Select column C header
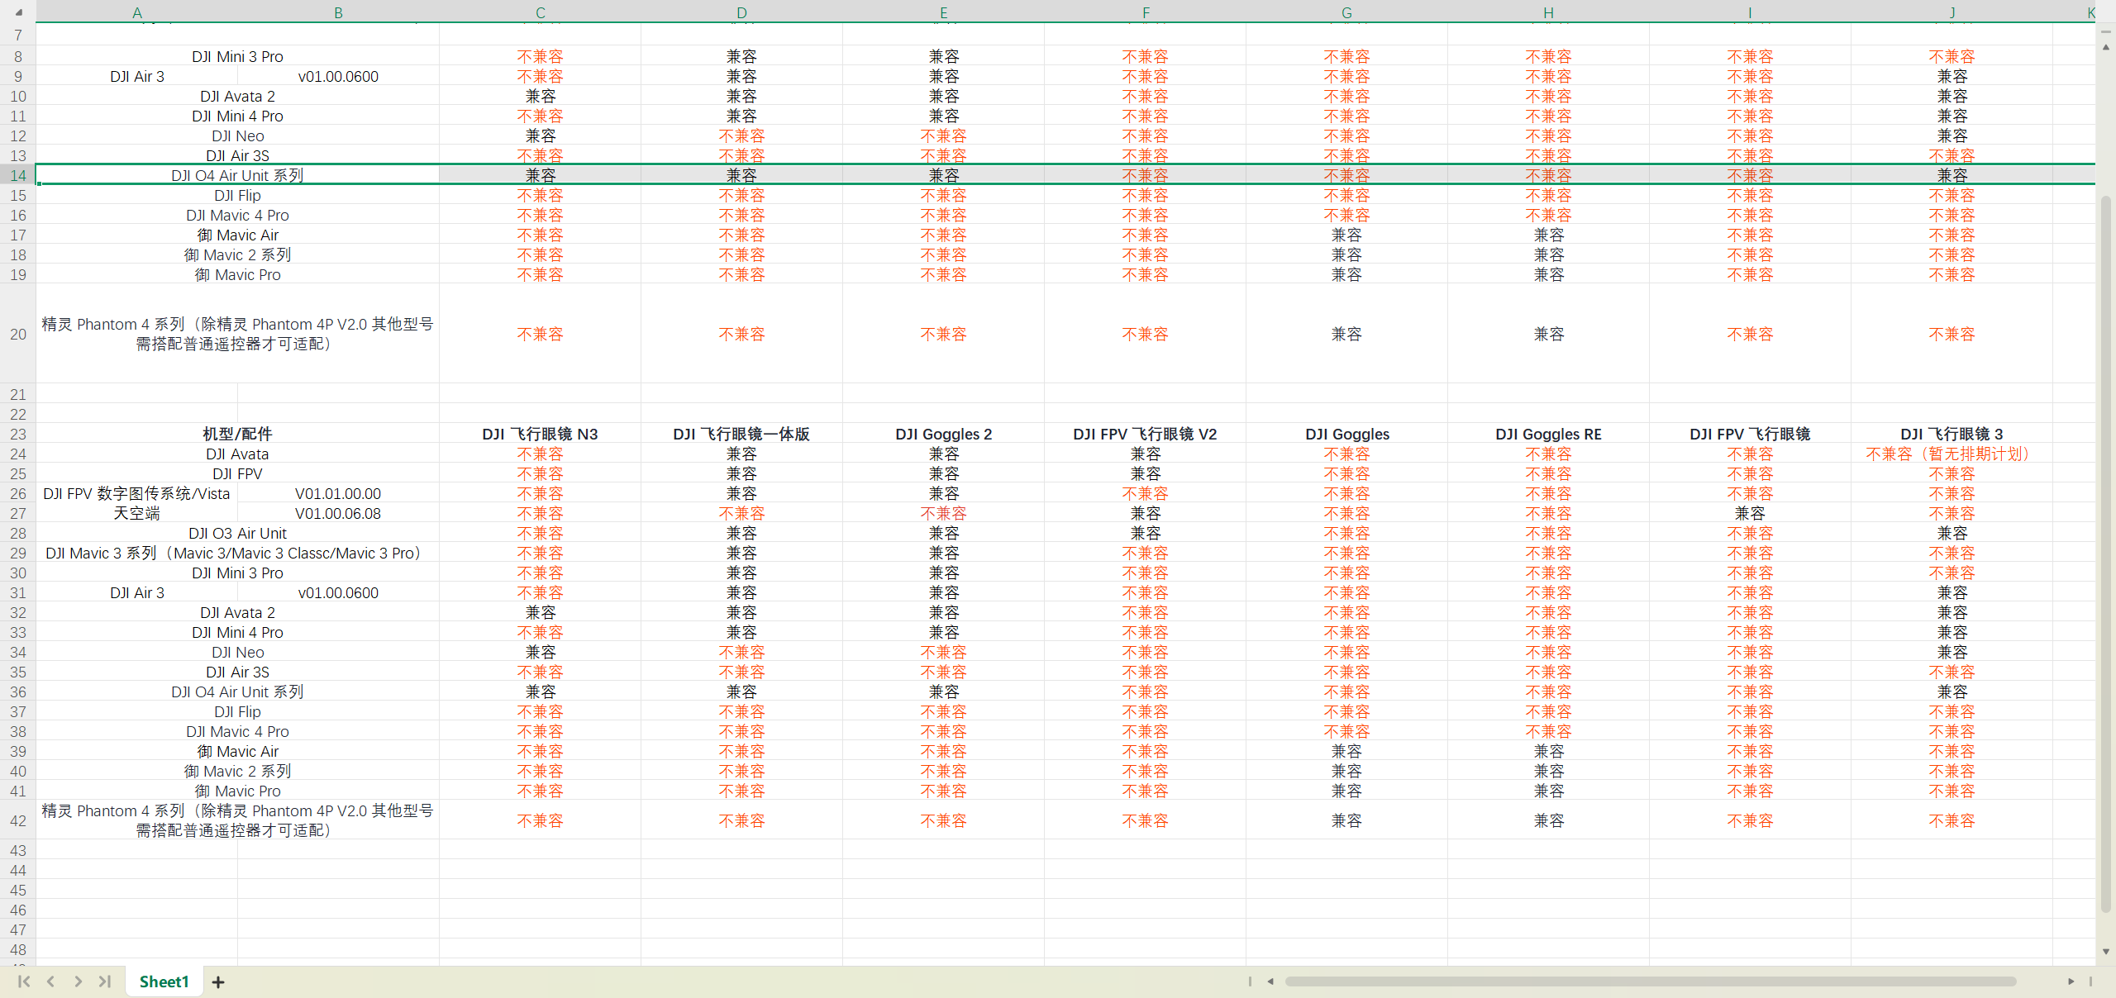The height and width of the screenshot is (998, 2116). pos(540,12)
